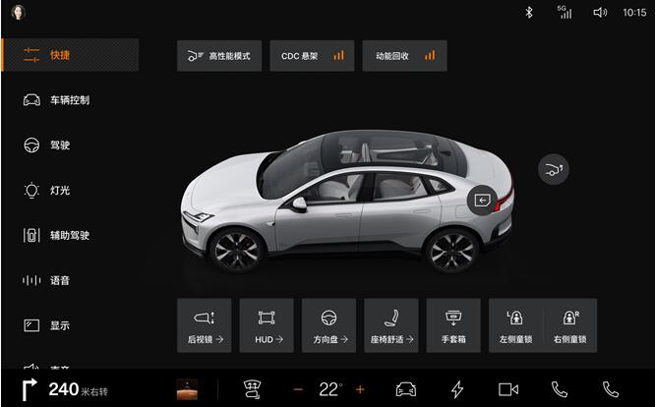Expand the 后视镜 mirror settings
Screen dimensions: 655x407
click(x=205, y=325)
